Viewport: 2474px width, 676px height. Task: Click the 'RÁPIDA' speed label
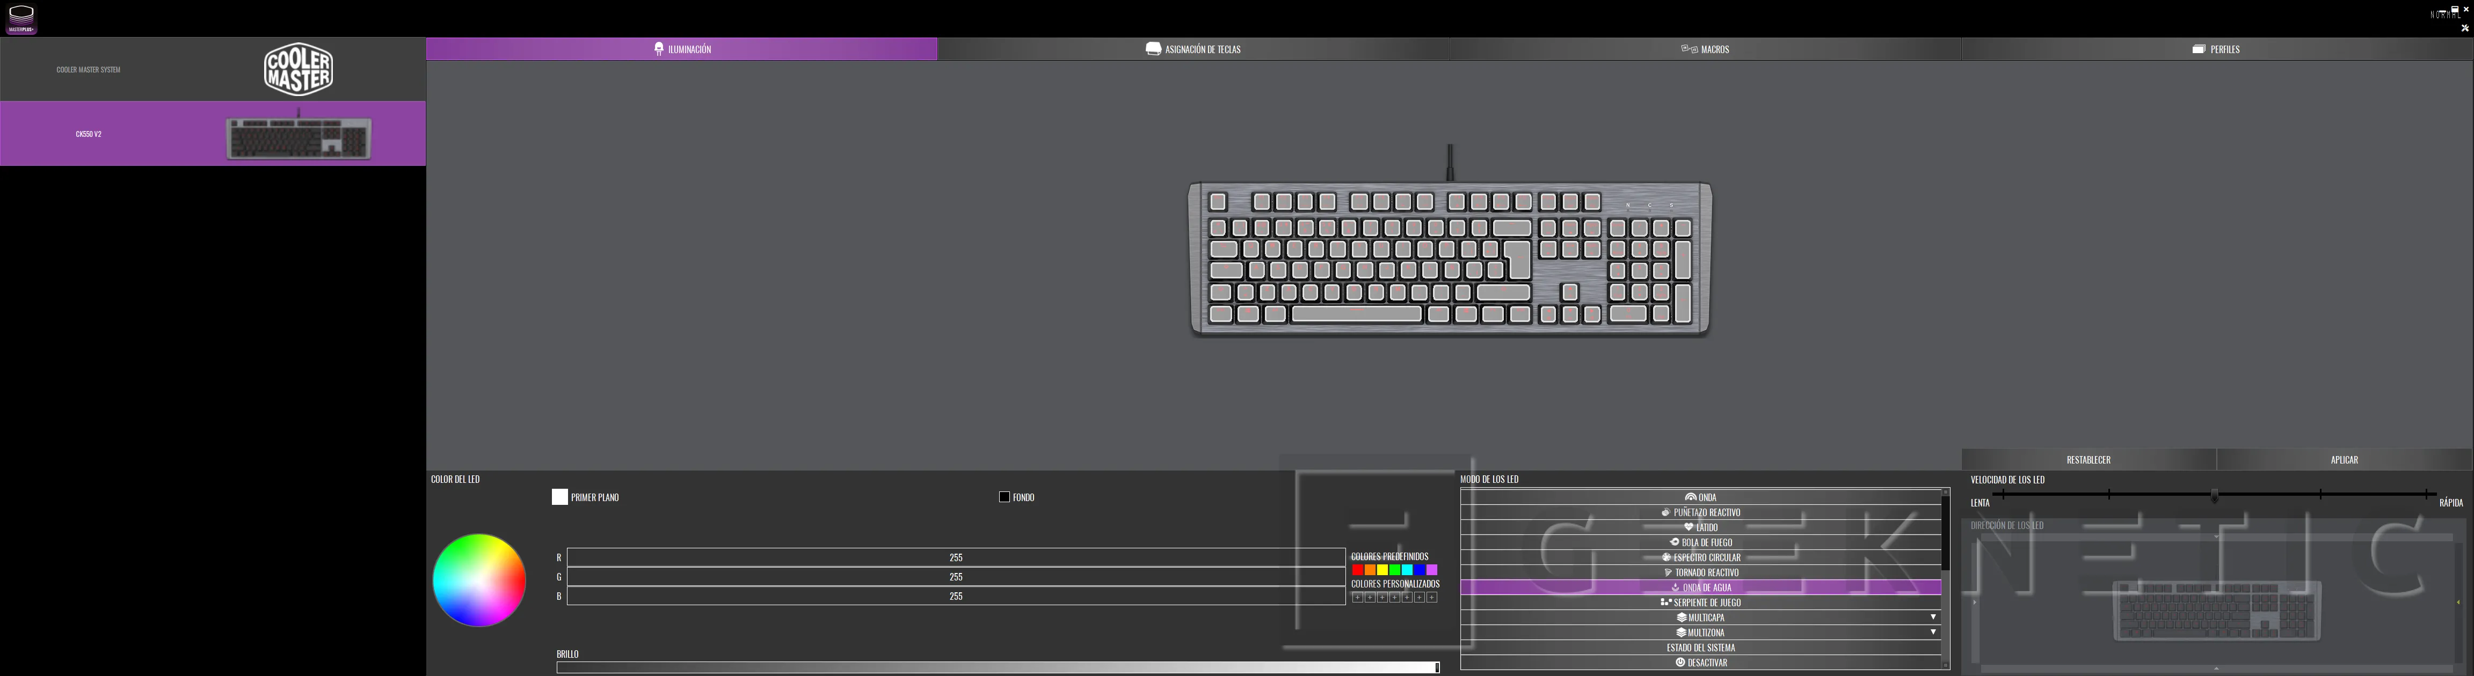(x=2451, y=503)
